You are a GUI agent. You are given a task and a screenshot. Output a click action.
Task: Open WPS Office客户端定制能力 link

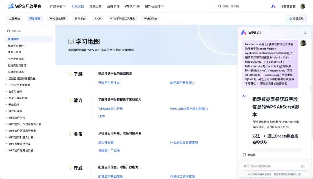click(189, 109)
